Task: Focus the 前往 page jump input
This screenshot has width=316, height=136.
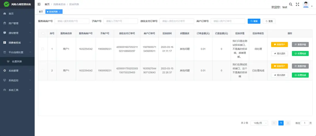Action: pos(305,123)
